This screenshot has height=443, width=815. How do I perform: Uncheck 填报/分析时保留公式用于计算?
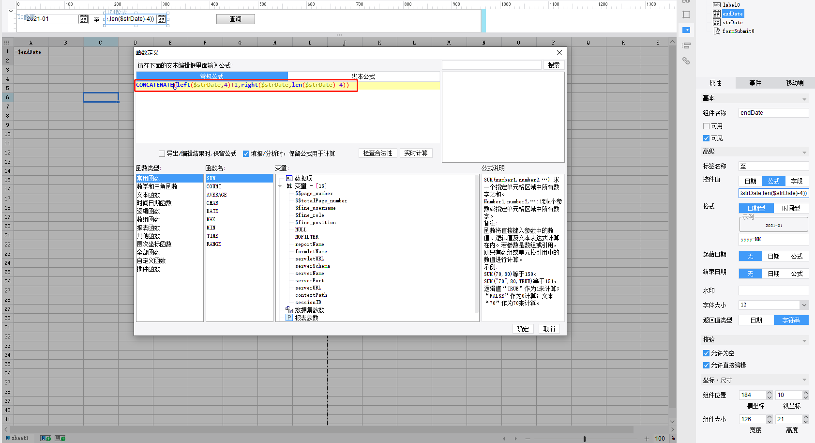[x=246, y=154]
